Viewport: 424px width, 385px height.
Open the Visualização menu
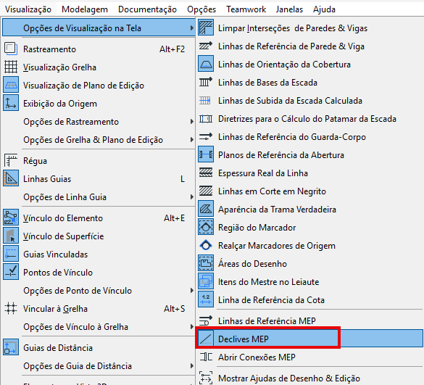pos(28,9)
